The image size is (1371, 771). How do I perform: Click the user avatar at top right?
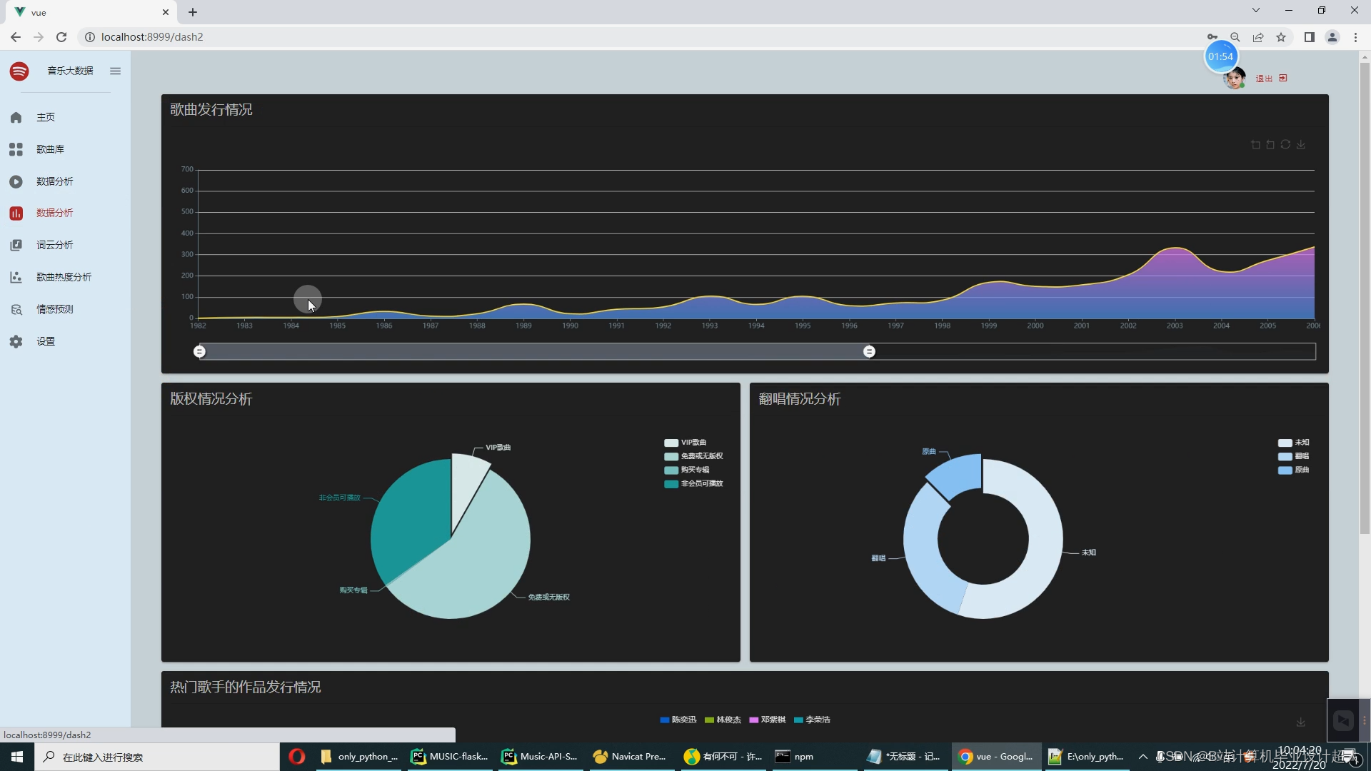1235,79
